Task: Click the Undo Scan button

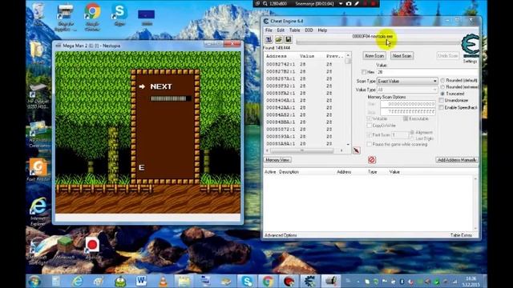Action: (447, 56)
